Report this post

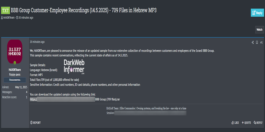click(x=36, y=123)
